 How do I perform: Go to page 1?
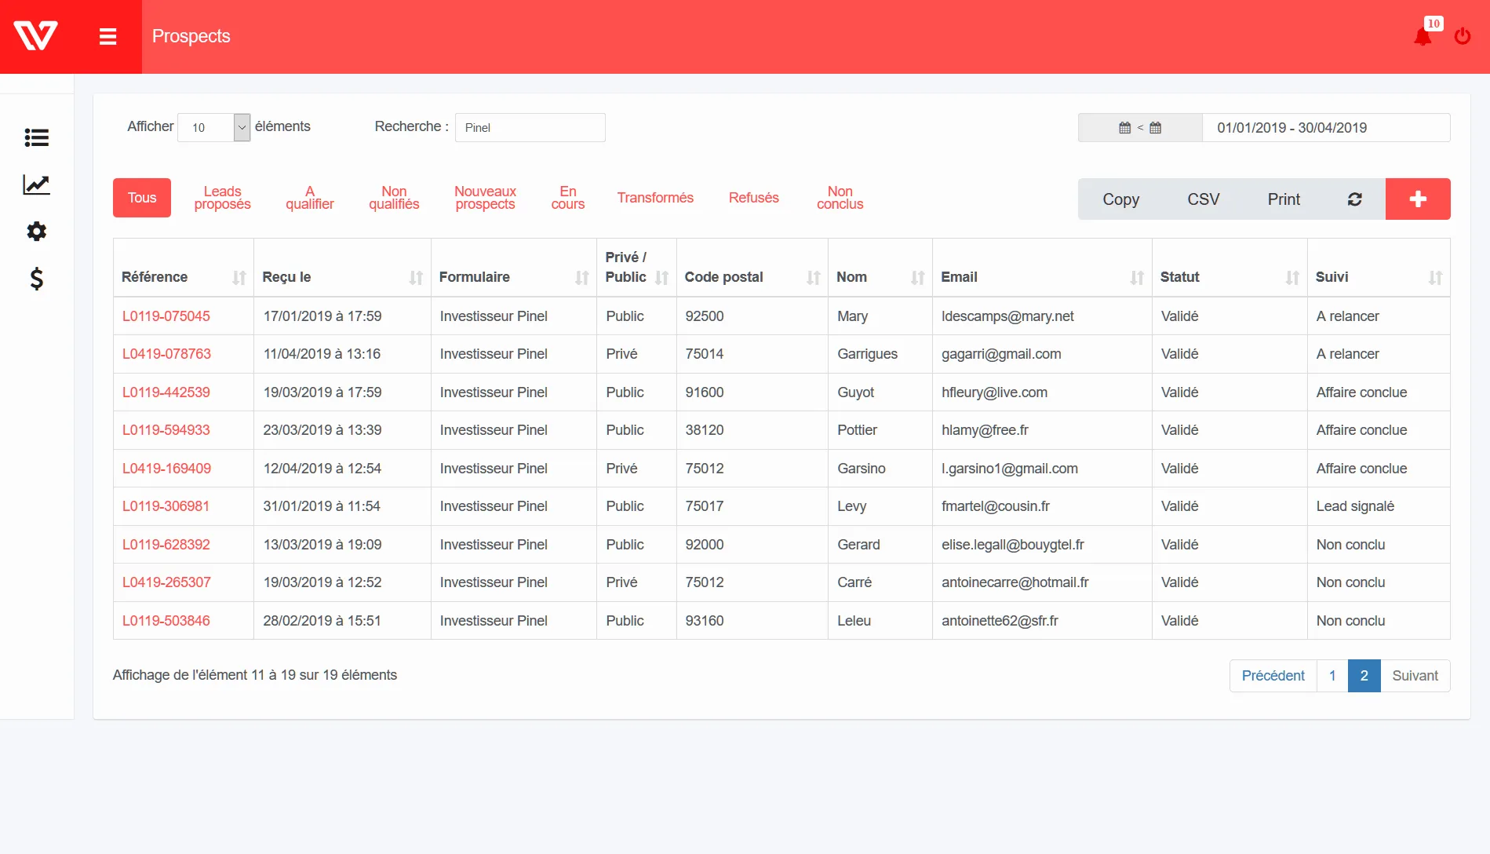pyautogui.click(x=1332, y=676)
